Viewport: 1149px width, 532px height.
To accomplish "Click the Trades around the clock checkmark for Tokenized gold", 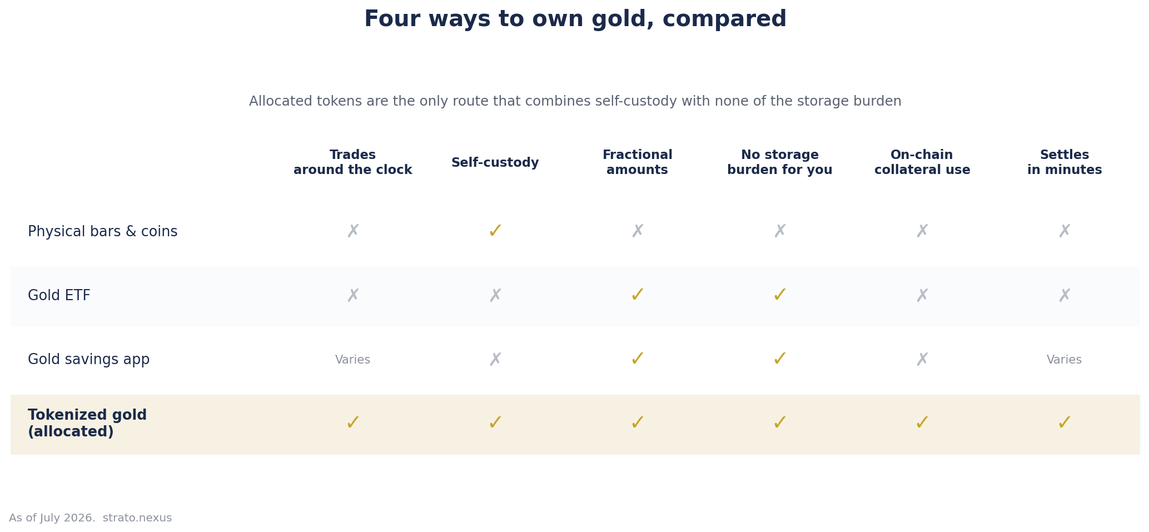I will [352, 424].
